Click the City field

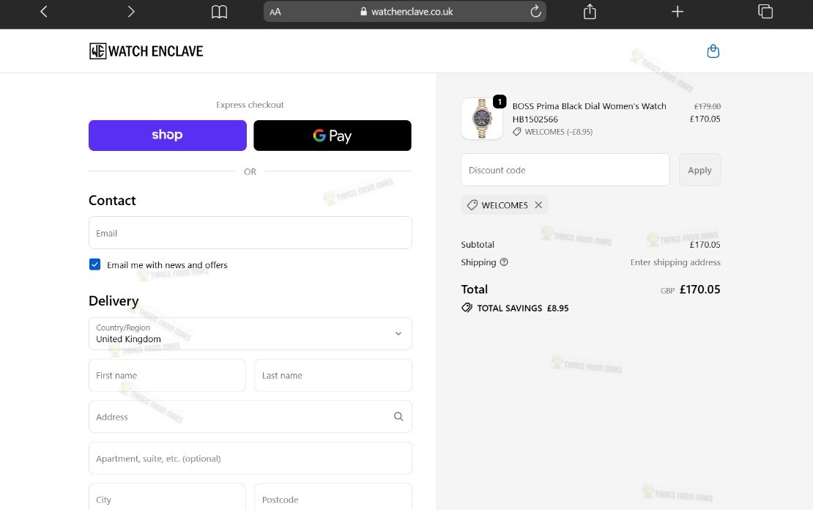[167, 497]
